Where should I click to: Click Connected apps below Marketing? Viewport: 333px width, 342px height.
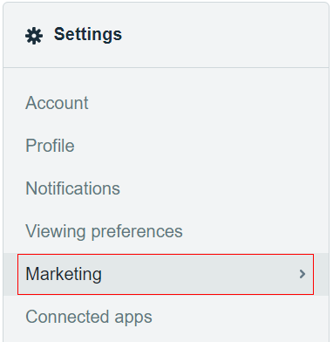89,317
